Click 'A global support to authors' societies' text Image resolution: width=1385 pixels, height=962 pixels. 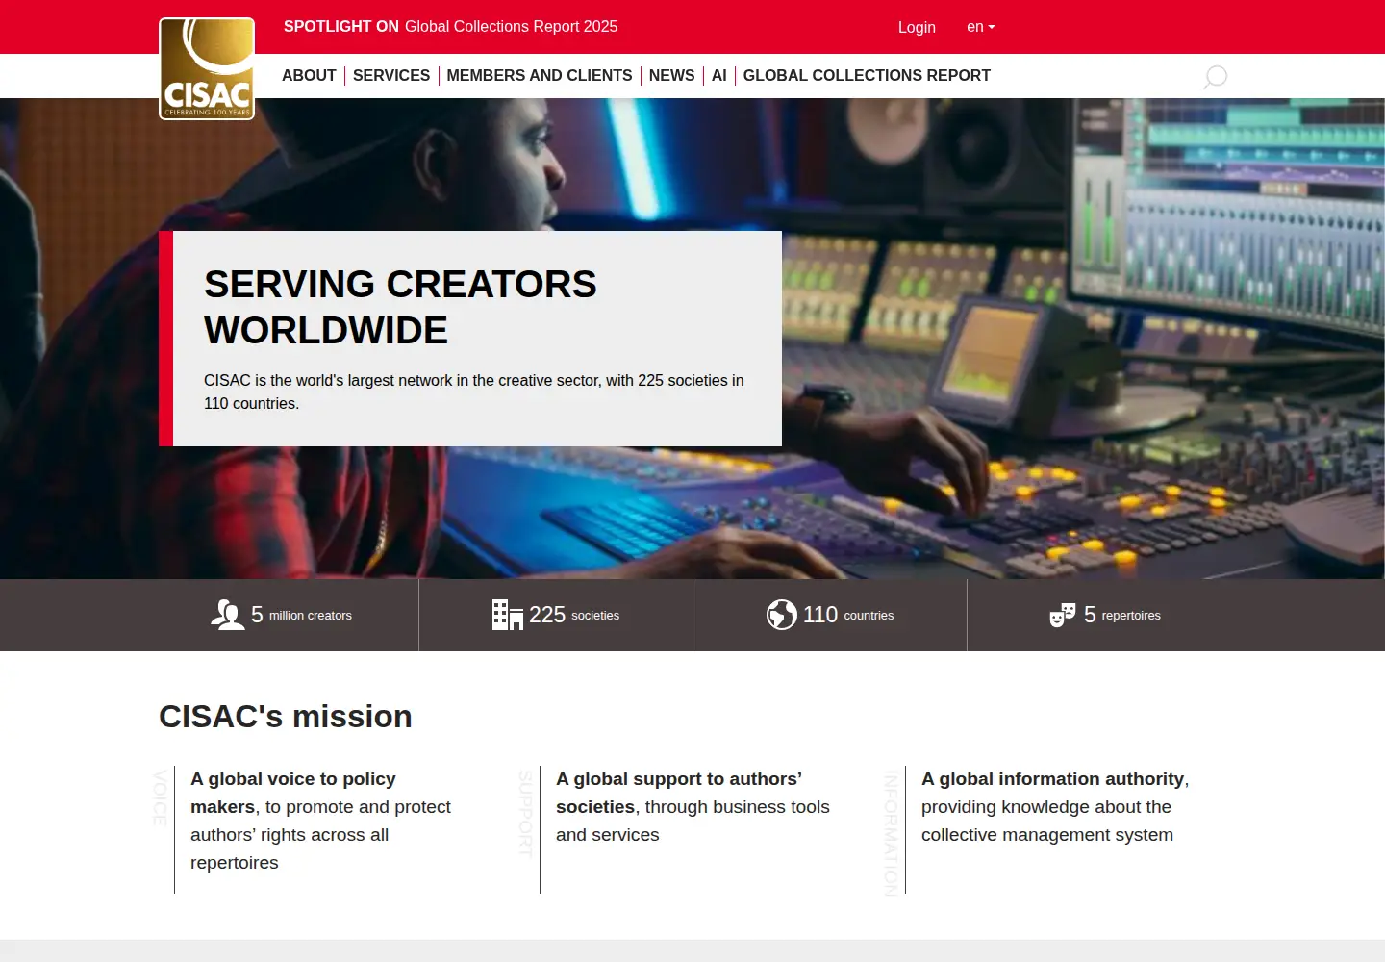[679, 793]
